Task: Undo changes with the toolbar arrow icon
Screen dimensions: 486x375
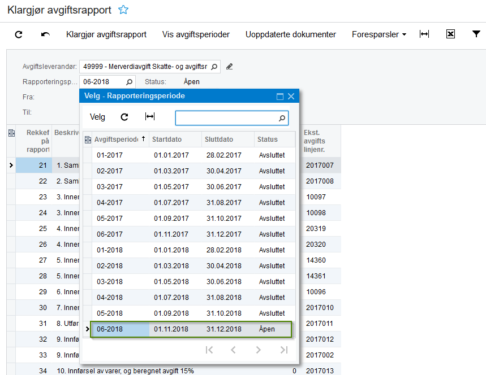Action: click(45, 34)
